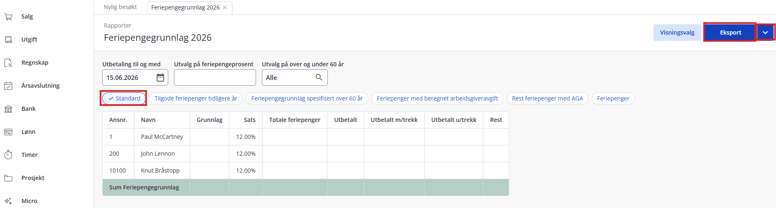Expand the Eksport dropdown arrow
Viewport: 776px width, 208px height.
click(765, 33)
